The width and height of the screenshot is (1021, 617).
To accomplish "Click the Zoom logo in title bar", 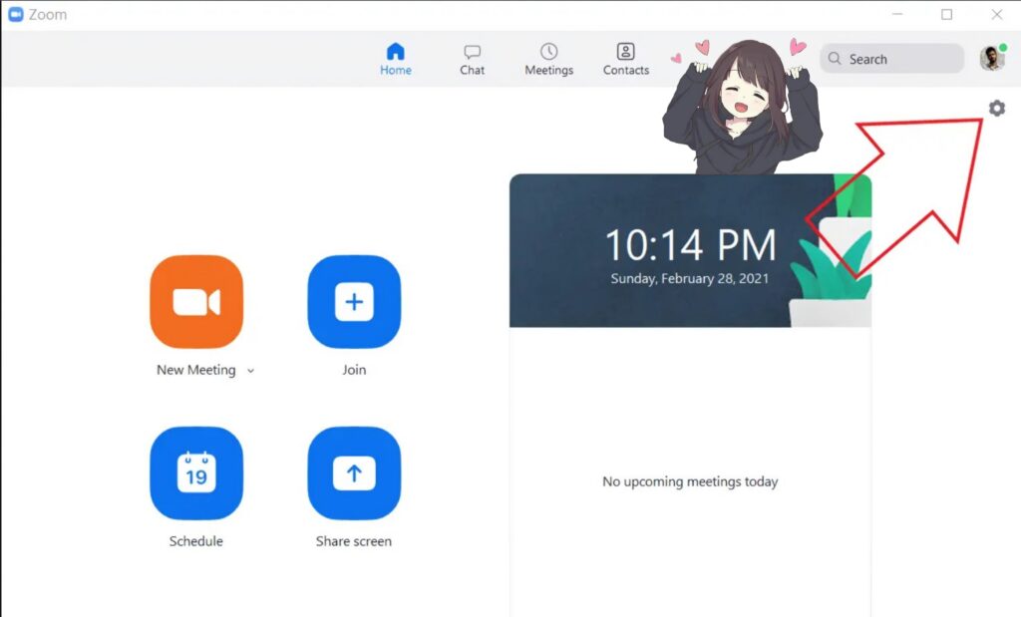I will pos(16,14).
